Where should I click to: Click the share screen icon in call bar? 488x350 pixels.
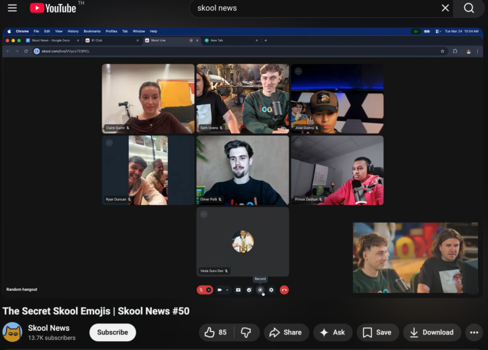[238, 290]
